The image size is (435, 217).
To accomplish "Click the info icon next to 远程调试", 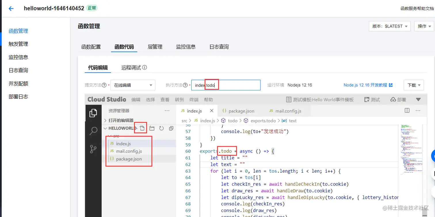I will click(145, 68).
